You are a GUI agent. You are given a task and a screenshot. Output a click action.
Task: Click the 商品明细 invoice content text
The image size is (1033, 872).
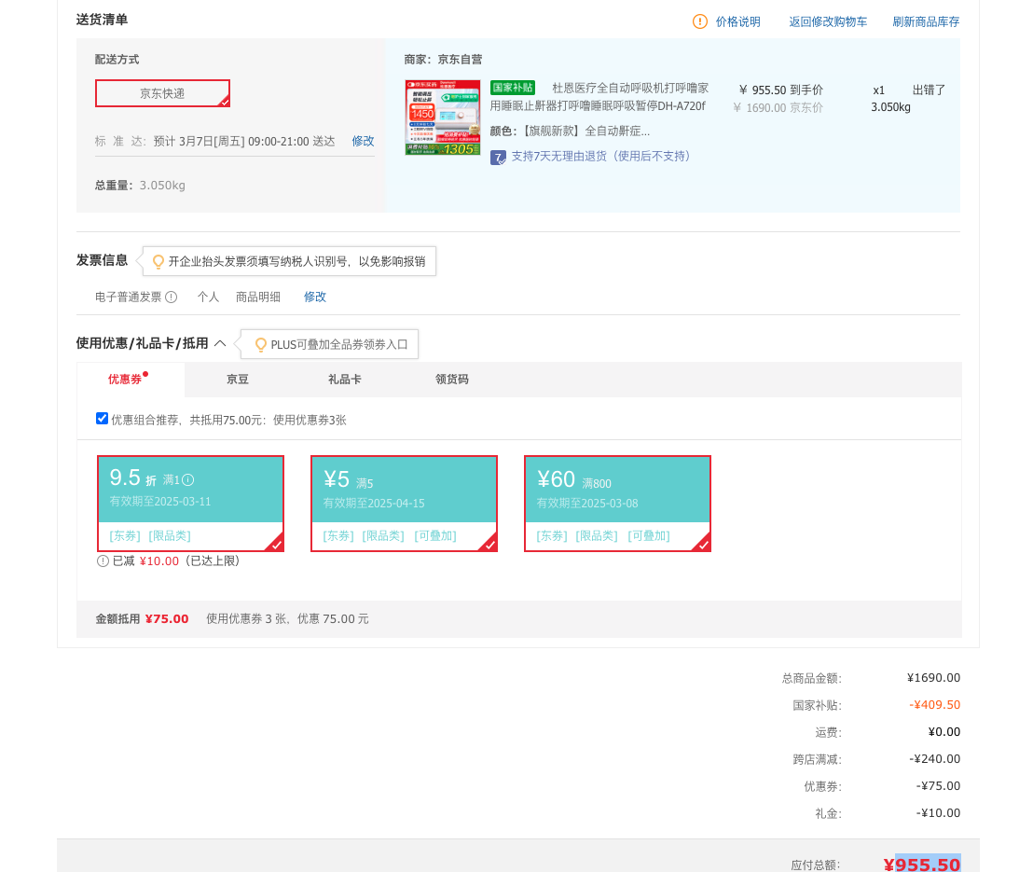[258, 298]
